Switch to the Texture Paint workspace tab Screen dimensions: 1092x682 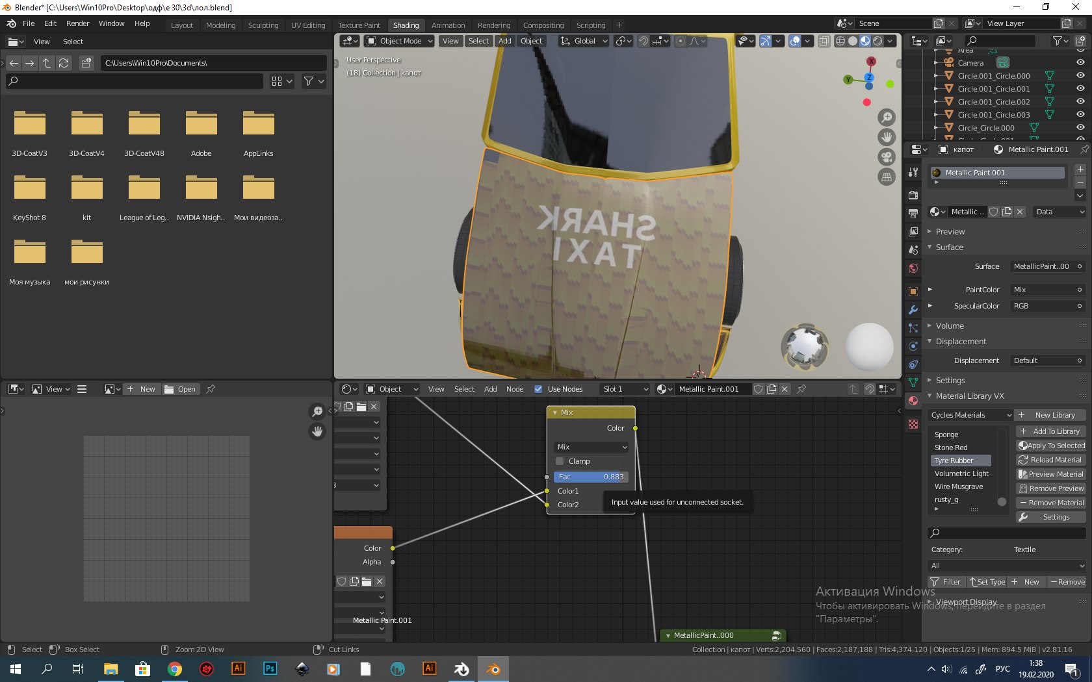[359, 25]
